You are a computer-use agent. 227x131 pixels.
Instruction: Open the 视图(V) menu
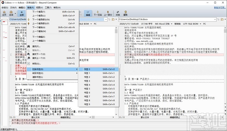point(39,7)
